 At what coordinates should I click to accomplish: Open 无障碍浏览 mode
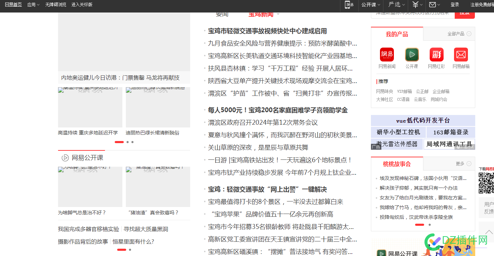(x=56, y=5)
